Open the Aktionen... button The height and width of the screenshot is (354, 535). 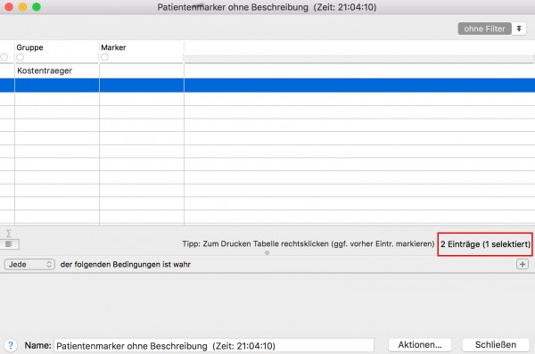pyautogui.click(x=420, y=345)
